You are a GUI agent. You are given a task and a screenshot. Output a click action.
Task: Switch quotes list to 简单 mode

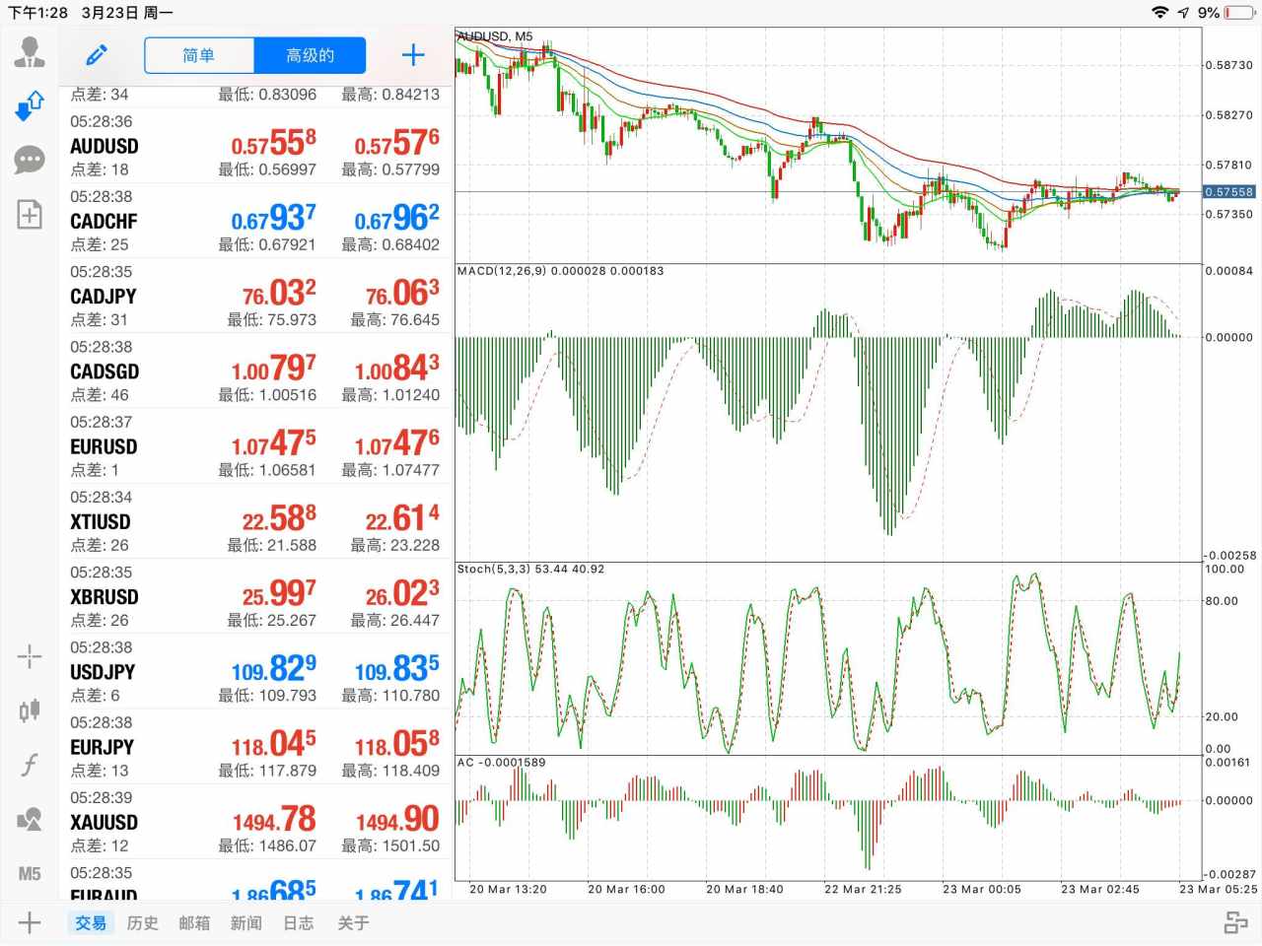[x=199, y=55]
